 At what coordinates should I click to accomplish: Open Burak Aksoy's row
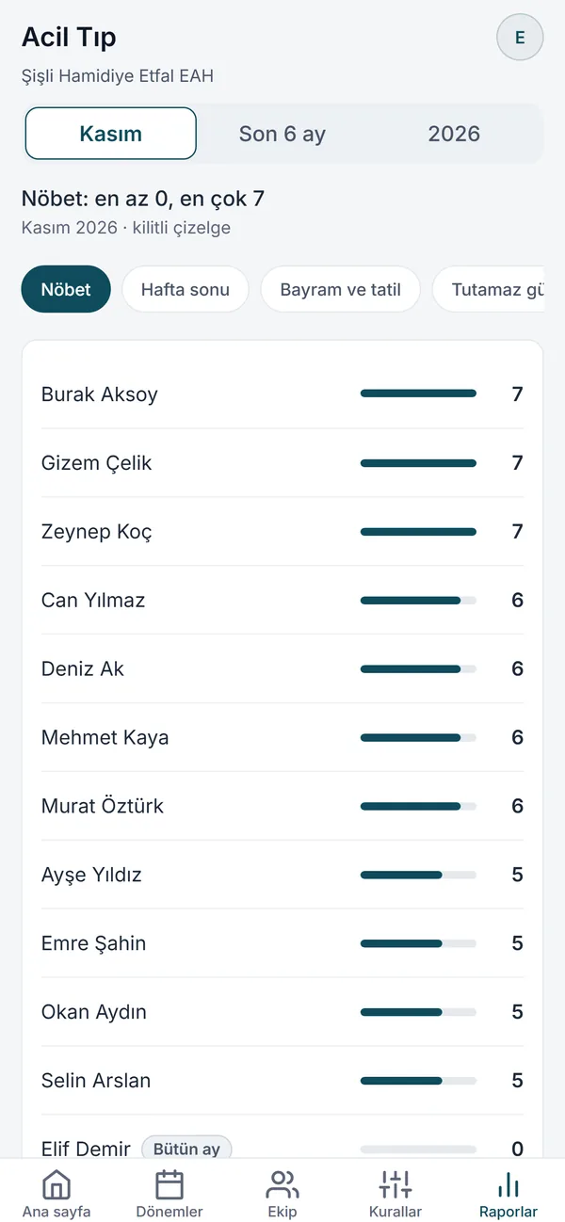pyautogui.click(x=282, y=394)
